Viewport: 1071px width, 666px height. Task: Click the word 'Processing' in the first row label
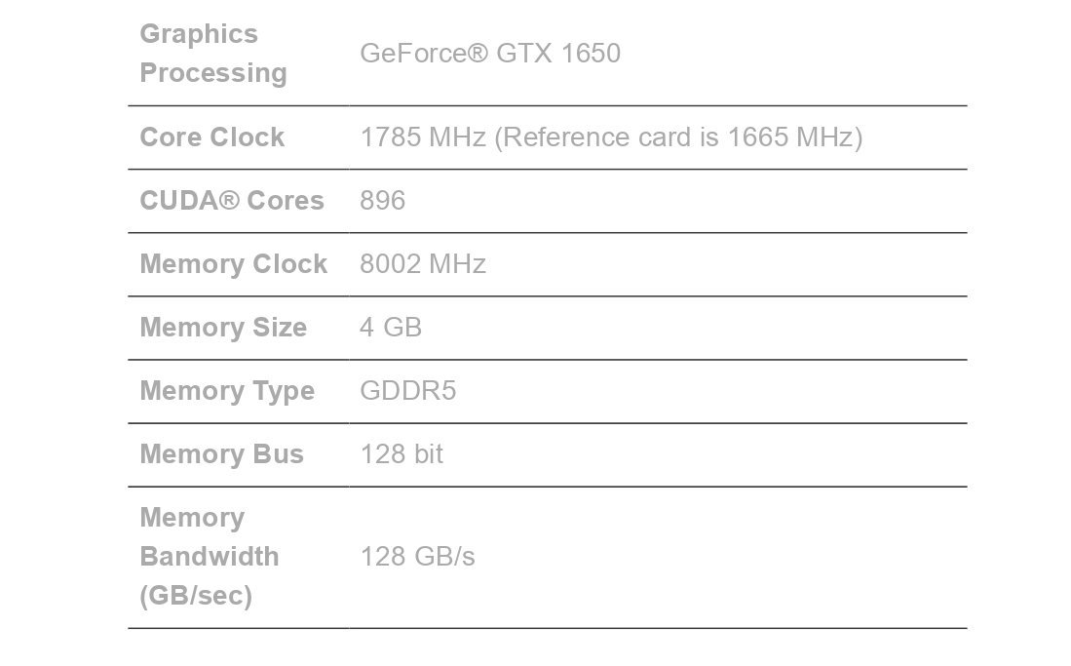point(213,73)
